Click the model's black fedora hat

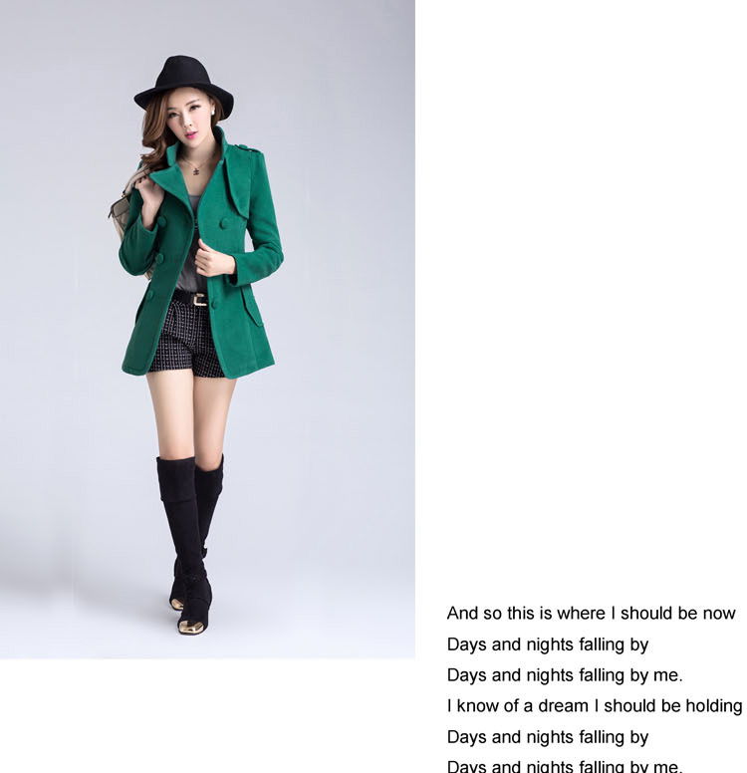coord(184,83)
